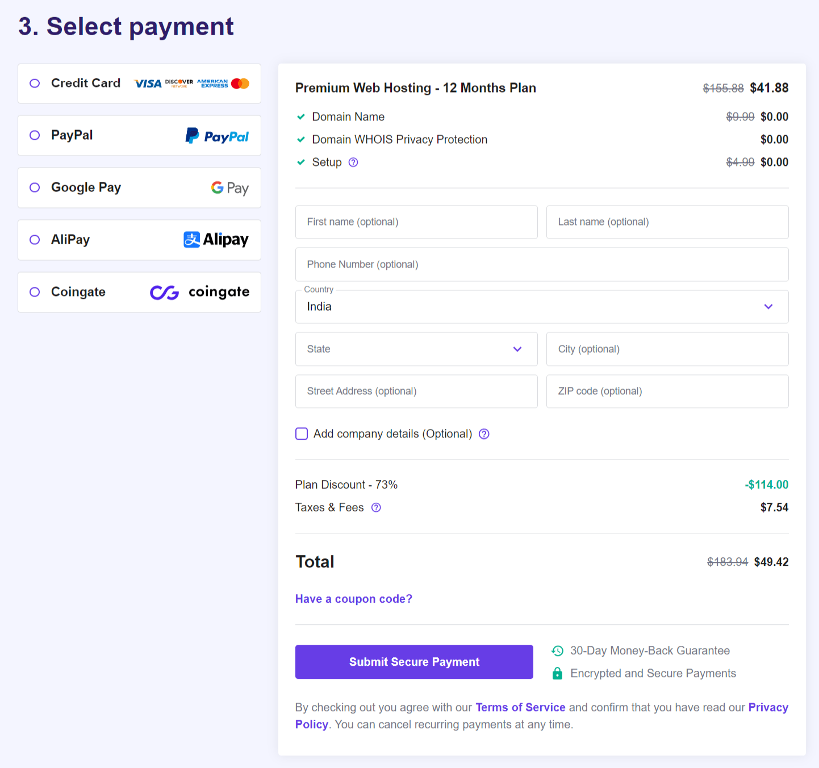
Task: Open the Taxes & Fees help icon
Action: [x=376, y=507]
